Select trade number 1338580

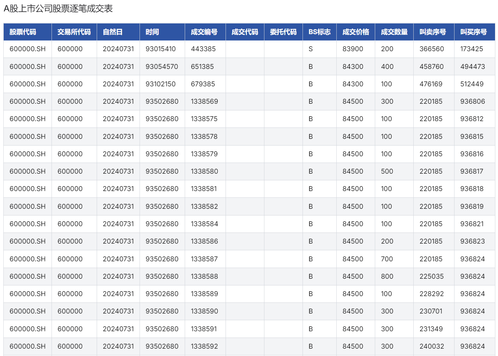(204, 171)
